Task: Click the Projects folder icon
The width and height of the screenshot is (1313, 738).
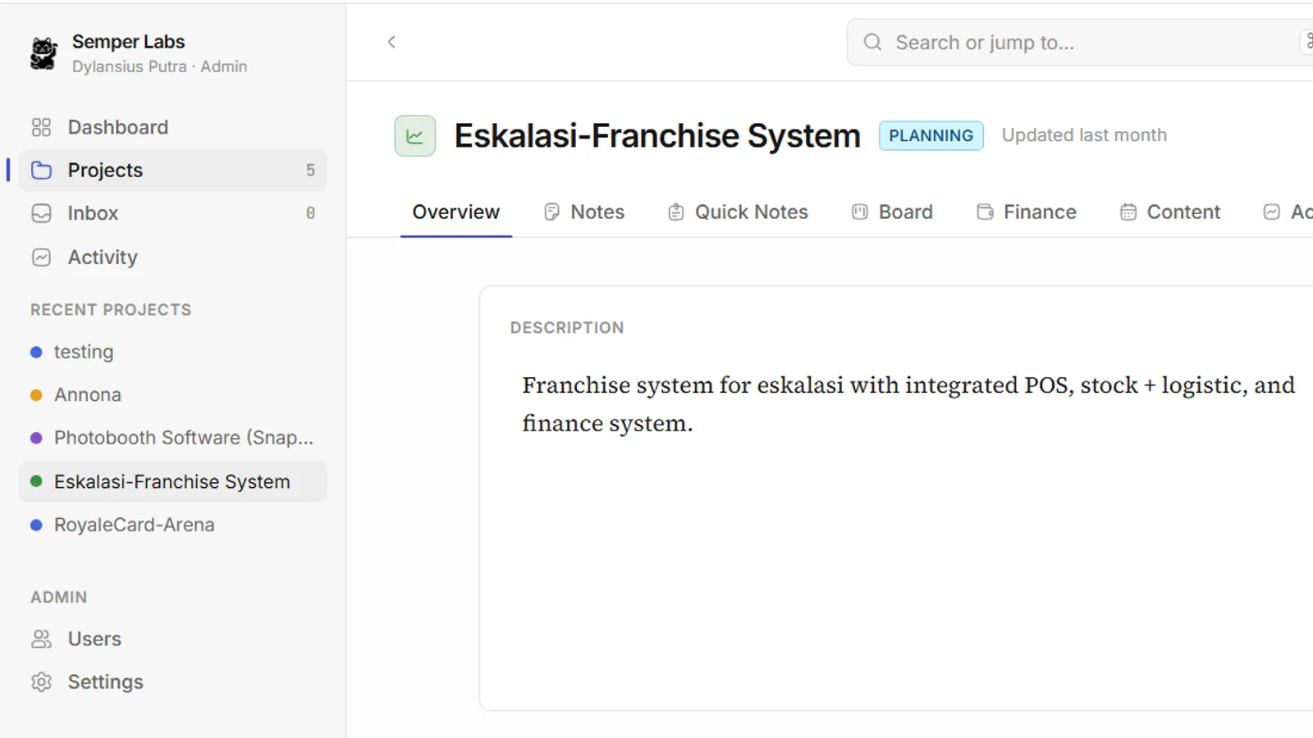Action: pos(41,171)
